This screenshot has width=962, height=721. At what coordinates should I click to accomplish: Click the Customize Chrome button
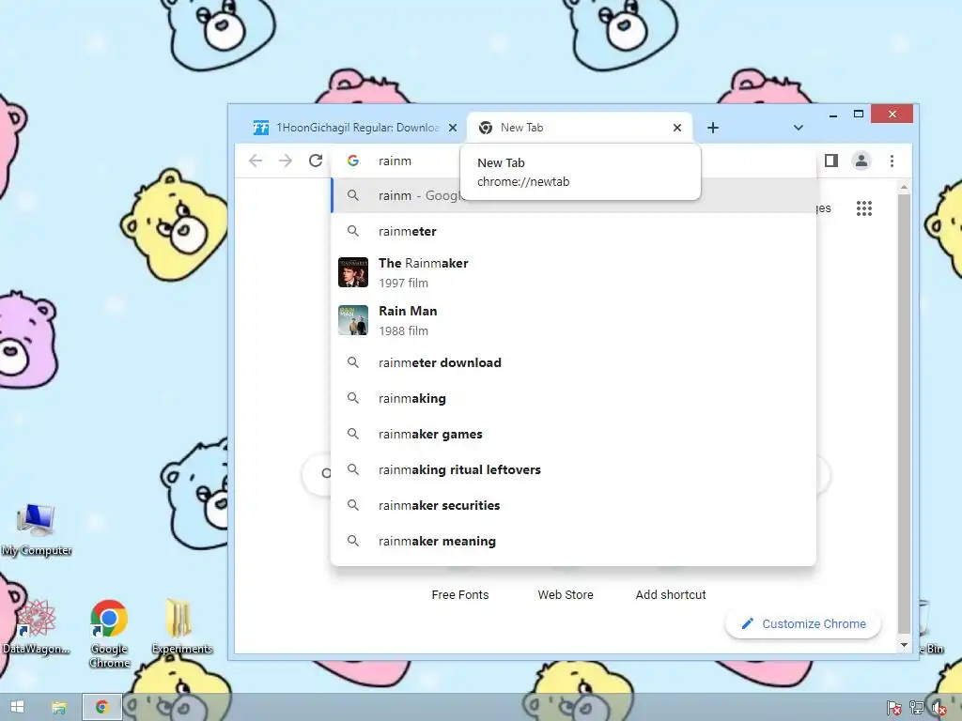pyautogui.click(x=803, y=623)
